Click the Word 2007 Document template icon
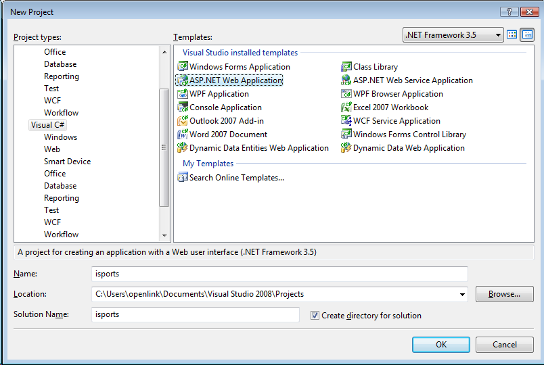544x365 pixels. [183, 134]
